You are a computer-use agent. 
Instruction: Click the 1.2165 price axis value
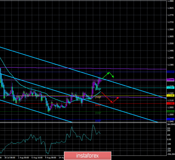[171, 93]
